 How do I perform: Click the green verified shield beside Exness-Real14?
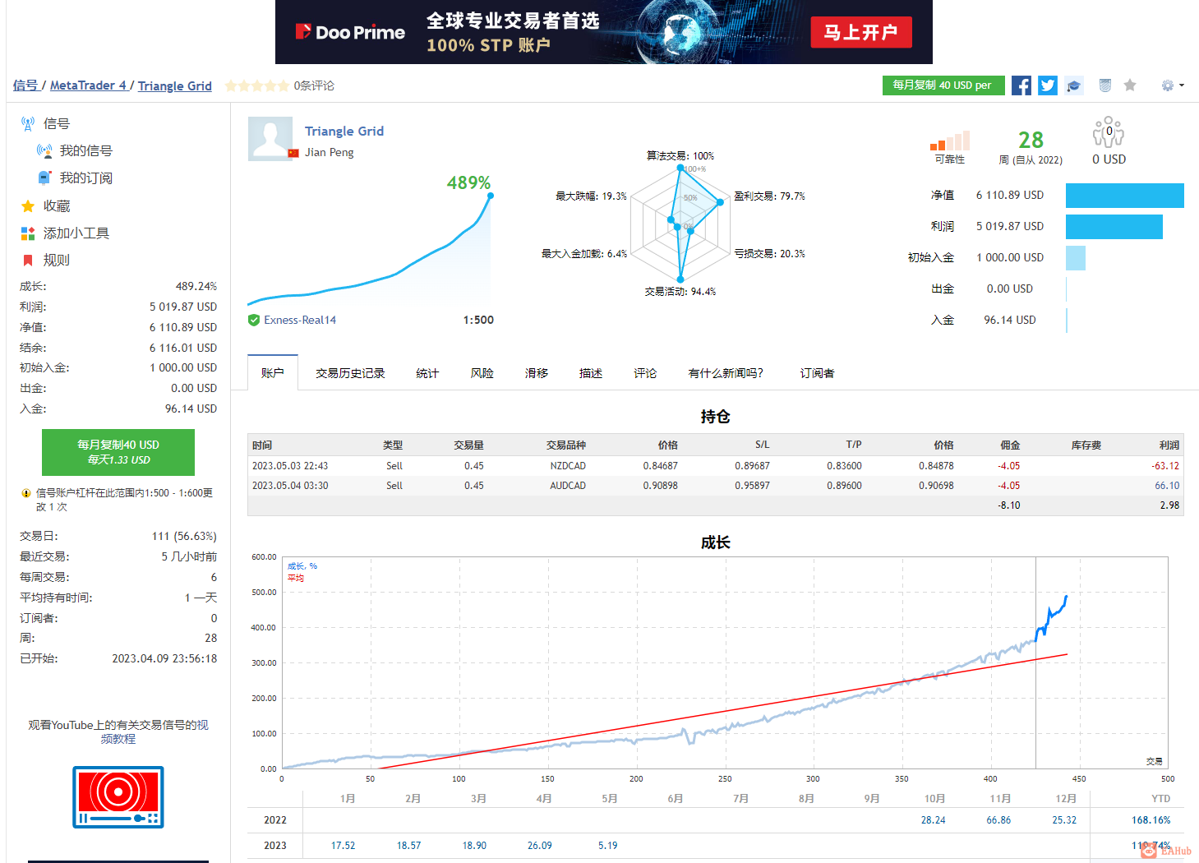point(254,321)
